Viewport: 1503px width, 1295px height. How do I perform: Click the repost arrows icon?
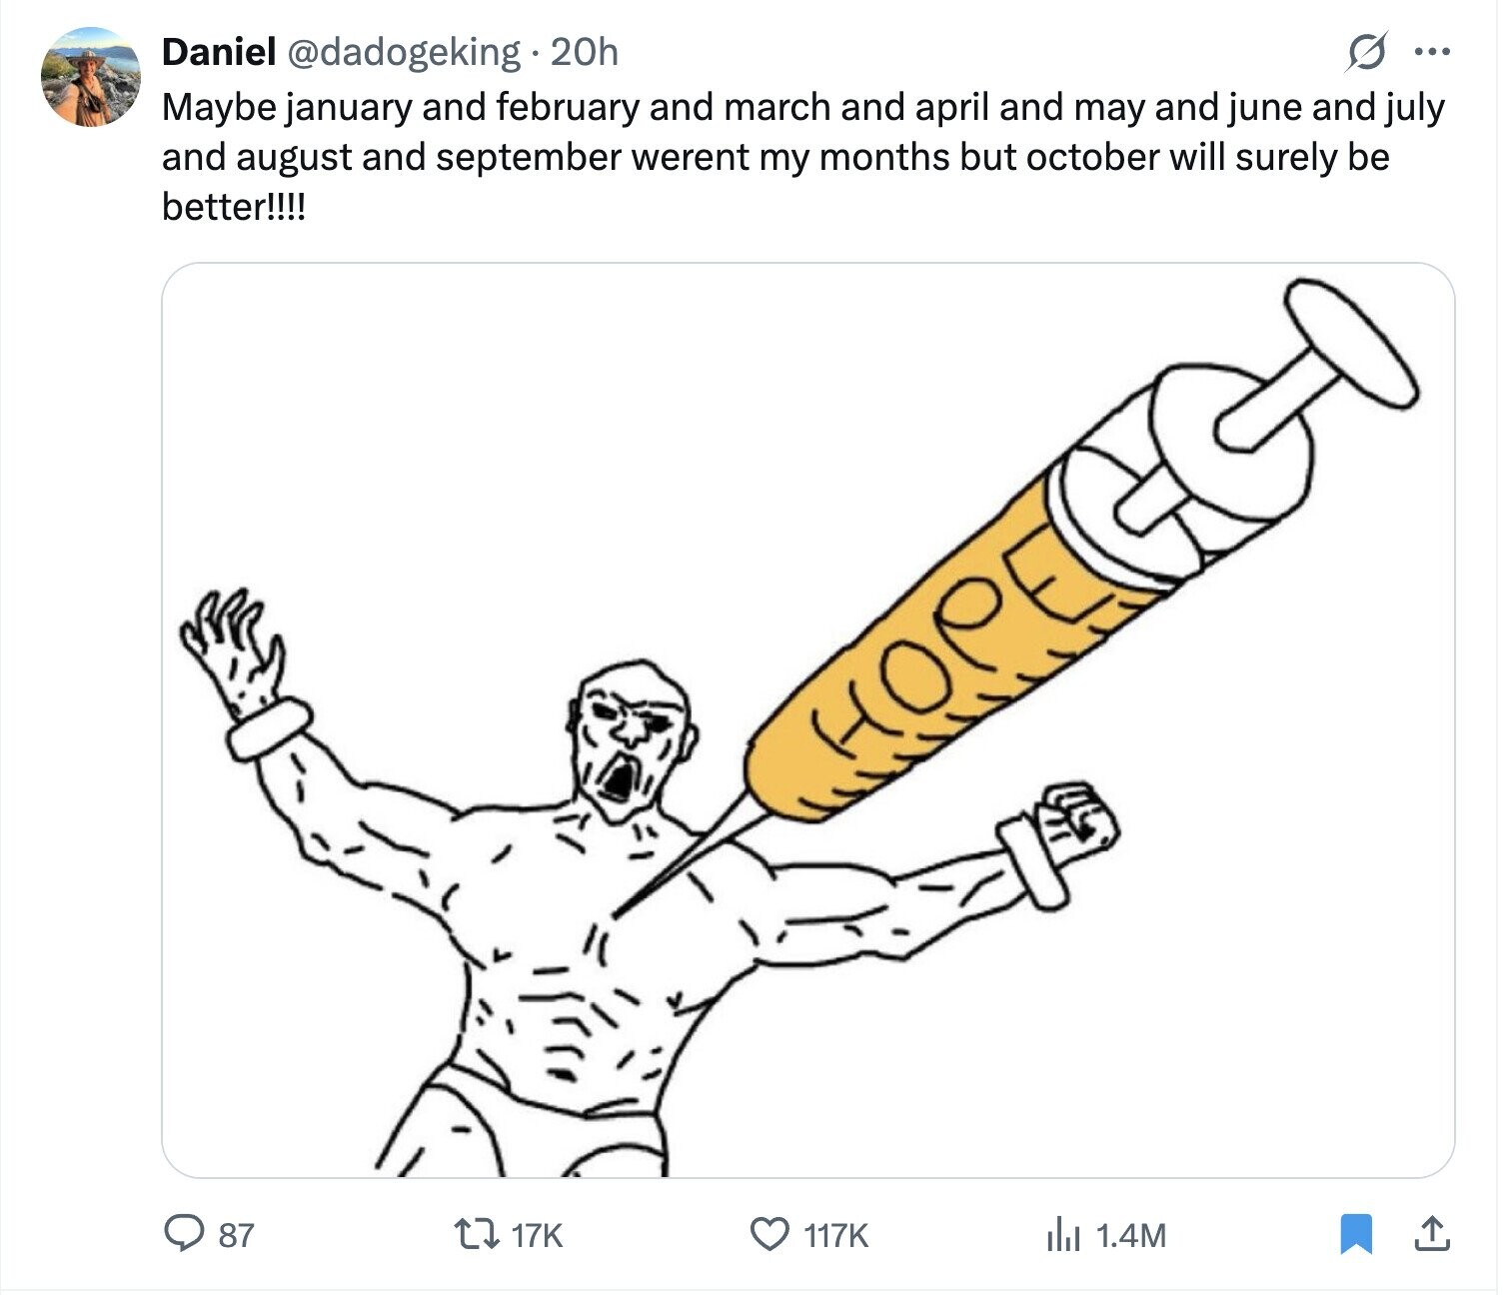point(487,1235)
